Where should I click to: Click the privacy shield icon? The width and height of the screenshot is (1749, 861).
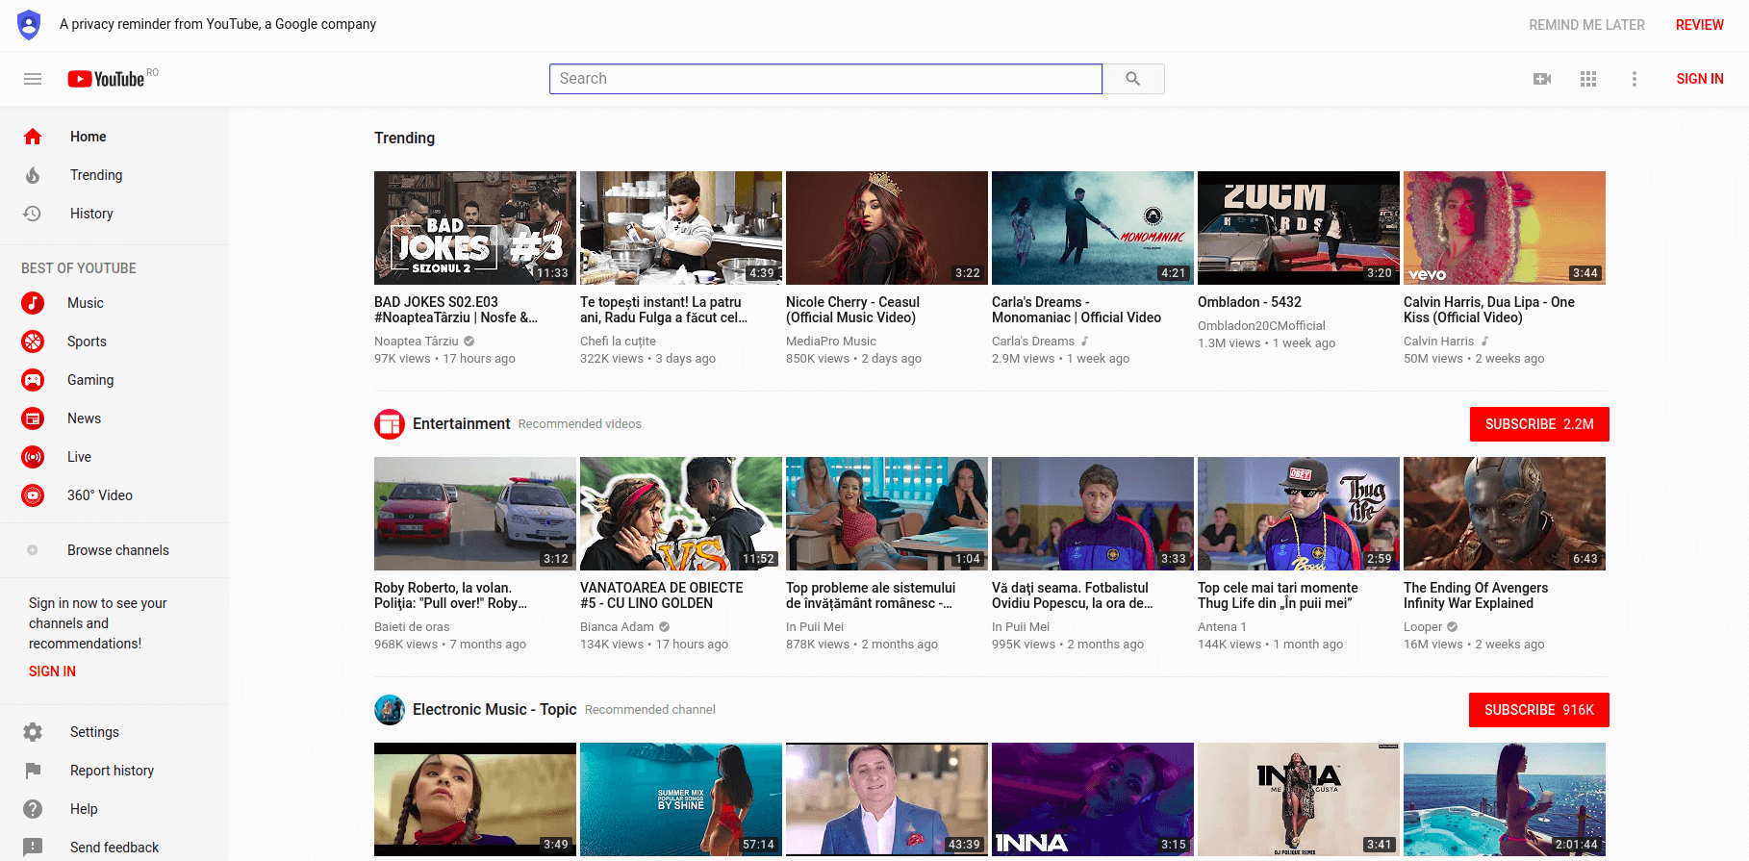30,24
